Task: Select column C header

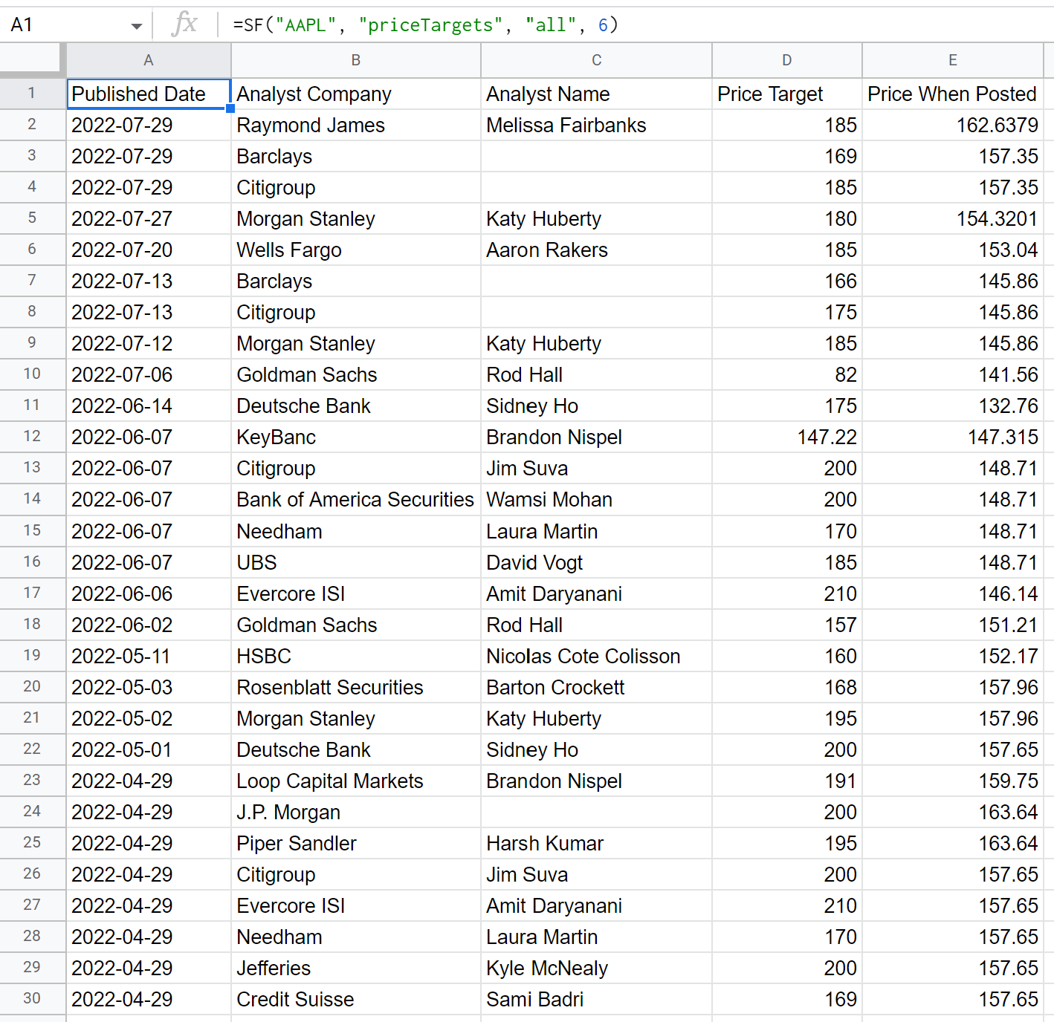Action: pos(596,60)
